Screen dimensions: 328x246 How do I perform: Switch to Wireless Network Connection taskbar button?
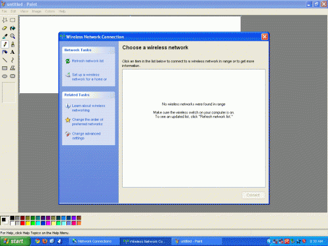click(145, 241)
